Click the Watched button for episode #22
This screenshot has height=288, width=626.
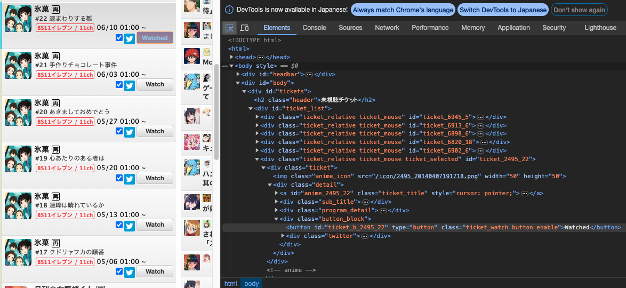pos(155,38)
